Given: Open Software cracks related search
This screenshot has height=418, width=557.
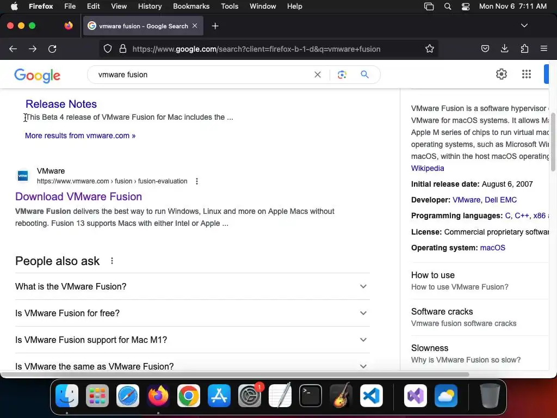Looking at the screenshot, I should pos(480,317).
